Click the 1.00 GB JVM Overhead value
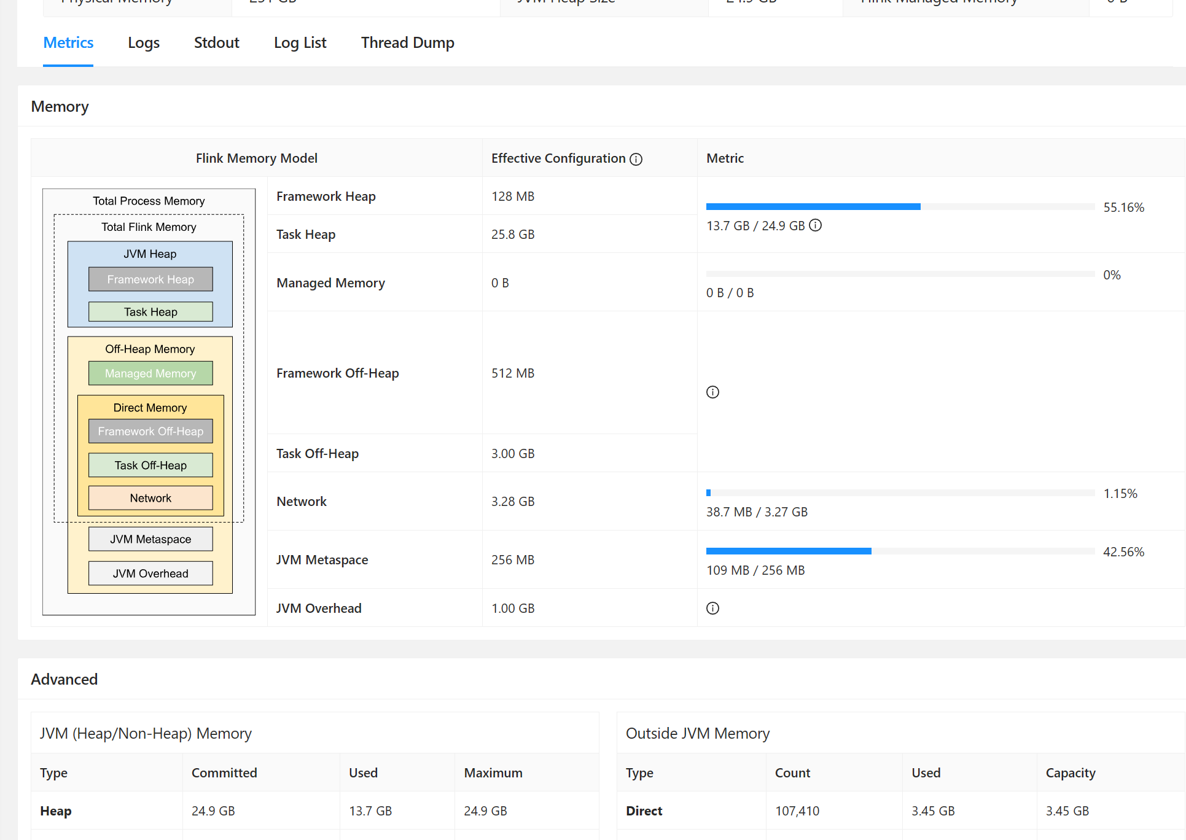This screenshot has width=1186, height=840. tap(513, 608)
